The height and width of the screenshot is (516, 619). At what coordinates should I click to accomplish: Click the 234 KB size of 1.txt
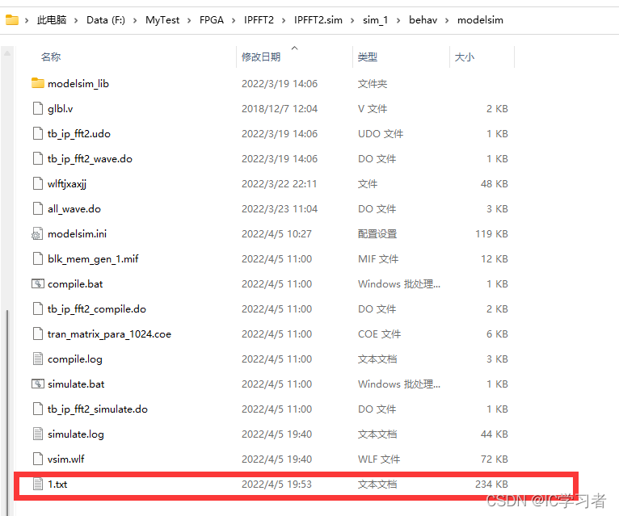coord(491,484)
